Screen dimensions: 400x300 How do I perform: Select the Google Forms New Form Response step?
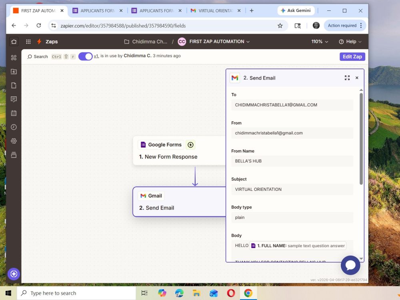tap(179, 150)
